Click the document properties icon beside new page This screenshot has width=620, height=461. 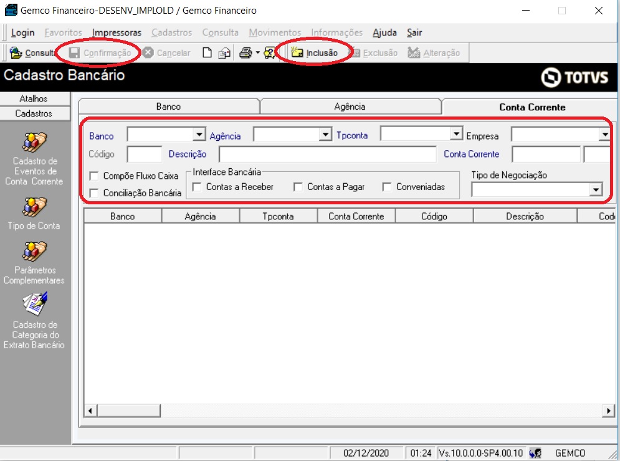tap(224, 52)
